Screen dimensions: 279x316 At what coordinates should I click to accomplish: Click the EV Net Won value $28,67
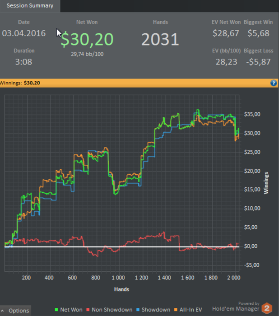pos(226,33)
